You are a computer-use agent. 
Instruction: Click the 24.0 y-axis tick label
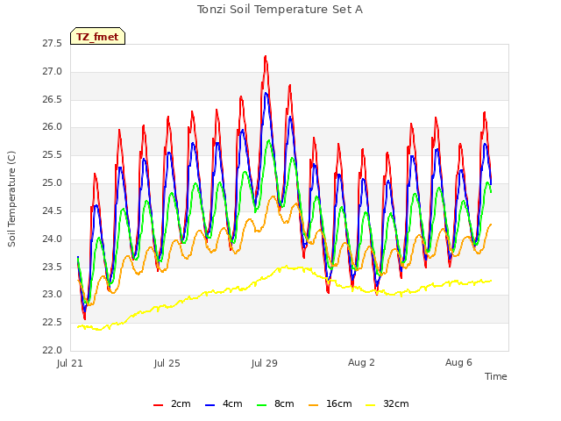click(x=53, y=239)
